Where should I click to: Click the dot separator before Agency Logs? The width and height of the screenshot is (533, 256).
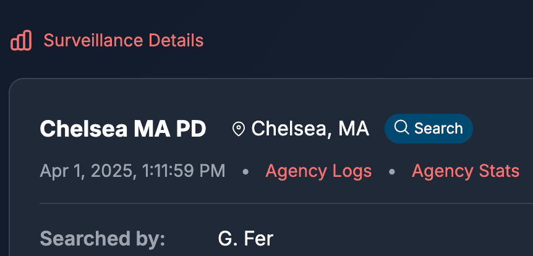(x=245, y=171)
